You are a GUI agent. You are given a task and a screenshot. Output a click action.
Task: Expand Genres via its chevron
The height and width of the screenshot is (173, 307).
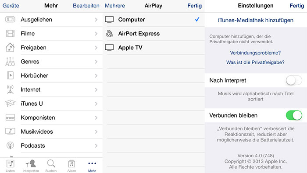pyautogui.click(x=96, y=62)
